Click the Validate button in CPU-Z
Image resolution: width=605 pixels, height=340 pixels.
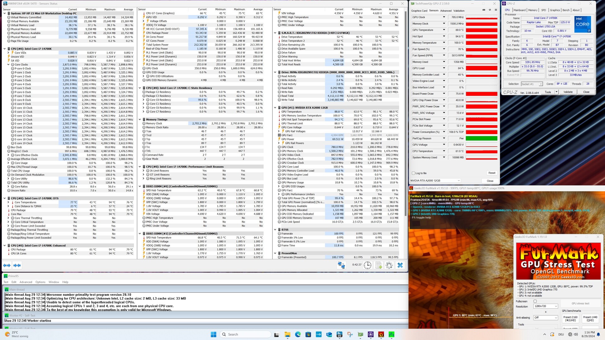[568, 92]
